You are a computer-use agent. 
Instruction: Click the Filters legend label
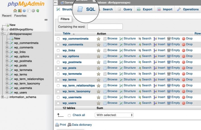click(x=65, y=19)
